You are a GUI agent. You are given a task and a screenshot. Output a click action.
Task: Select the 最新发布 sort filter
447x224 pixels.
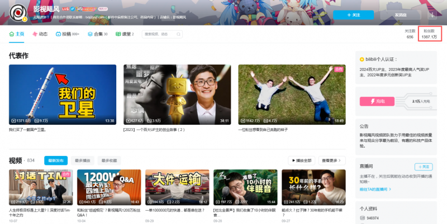[x=55, y=160]
